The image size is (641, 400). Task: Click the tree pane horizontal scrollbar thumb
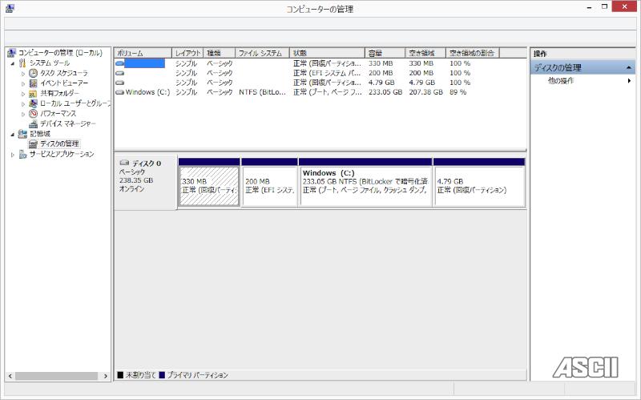pyautogui.click(x=56, y=376)
